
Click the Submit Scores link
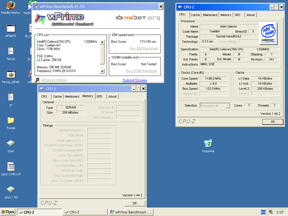(135, 80)
